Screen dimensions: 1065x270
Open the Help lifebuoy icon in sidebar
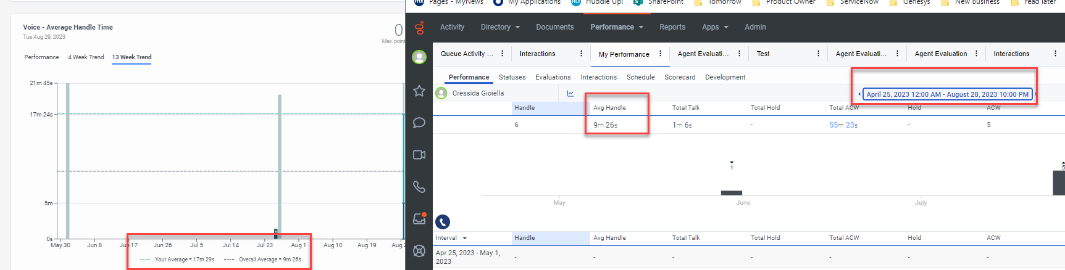[419, 251]
